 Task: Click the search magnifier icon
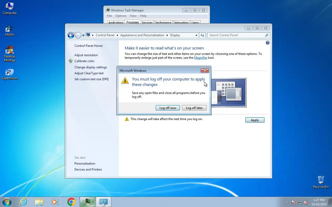267,35
